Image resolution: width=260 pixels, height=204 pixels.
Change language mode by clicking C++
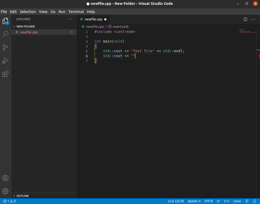[x=227, y=201]
